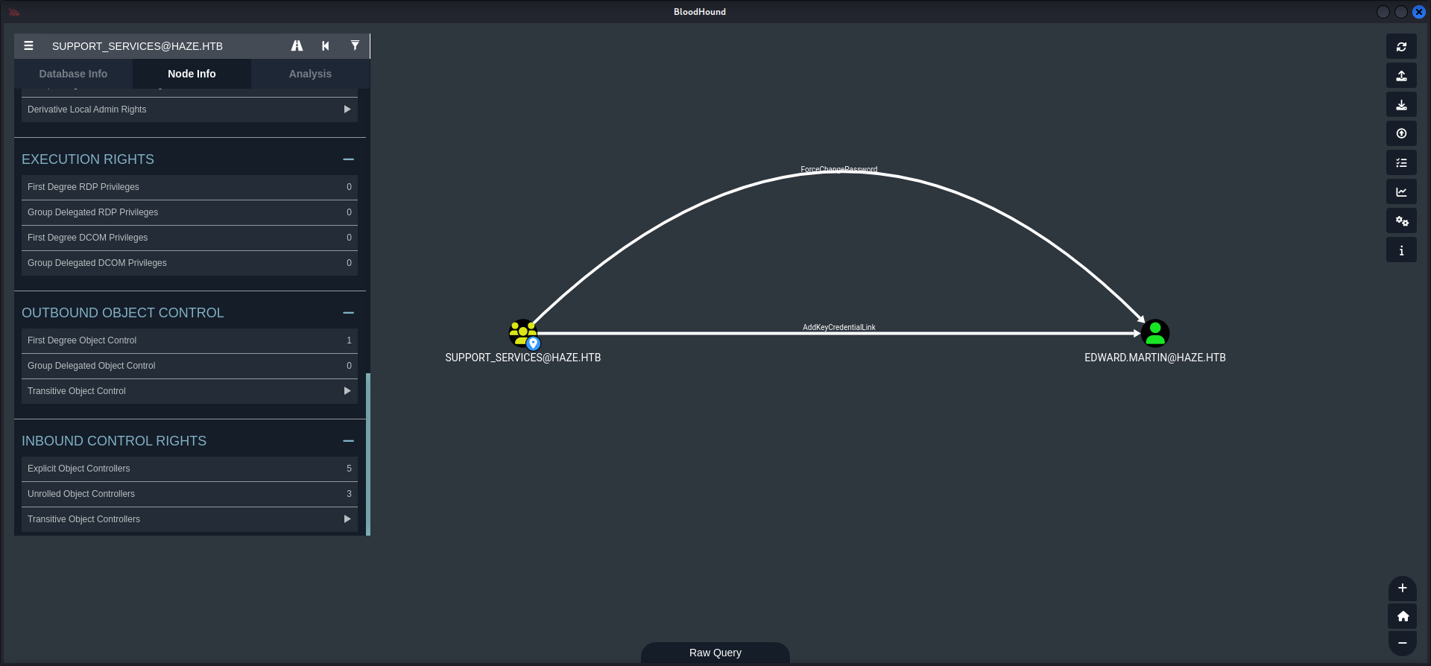The image size is (1431, 666).
Task: Collapse the Inbound Control Rights section
Action: point(348,441)
